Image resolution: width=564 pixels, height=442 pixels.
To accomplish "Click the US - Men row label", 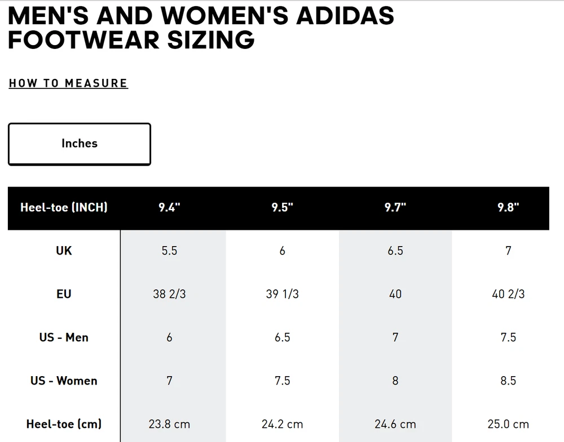I will pyautogui.click(x=64, y=337).
